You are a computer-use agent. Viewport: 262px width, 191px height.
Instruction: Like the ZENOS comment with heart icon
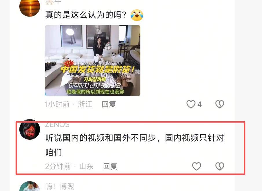pyautogui.click(x=197, y=166)
